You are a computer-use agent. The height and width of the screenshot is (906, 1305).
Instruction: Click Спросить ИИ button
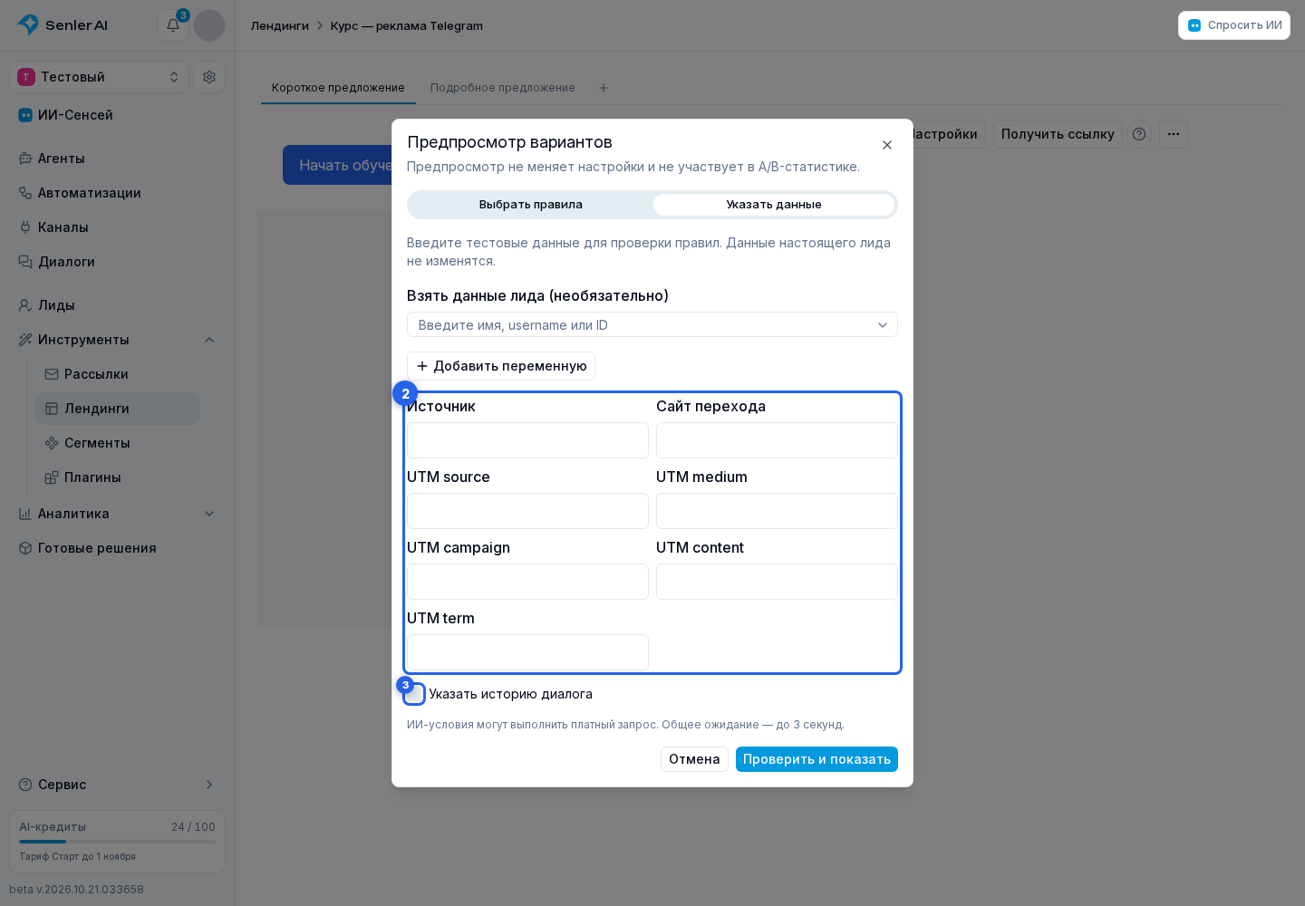[x=1234, y=25]
